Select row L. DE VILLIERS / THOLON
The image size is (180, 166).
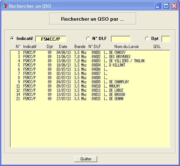pos(90,61)
